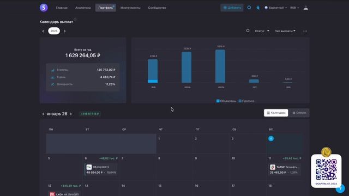
Task: Click the total 1 629 264,05 ₽ value
Action: click(x=83, y=56)
